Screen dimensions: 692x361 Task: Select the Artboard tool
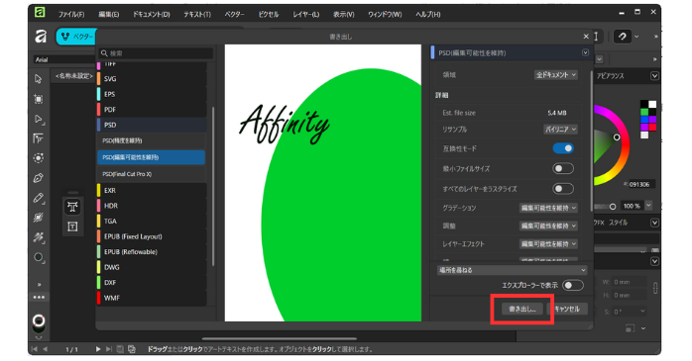[39, 99]
